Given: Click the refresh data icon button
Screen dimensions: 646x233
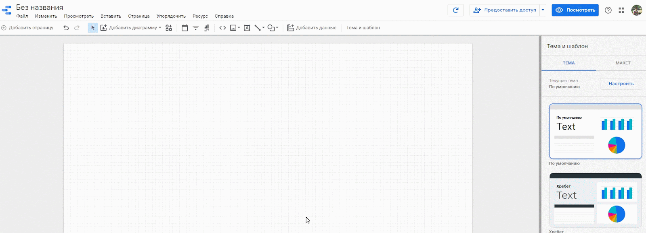Looking at the screenshot, I should click(x=455, y=10).
